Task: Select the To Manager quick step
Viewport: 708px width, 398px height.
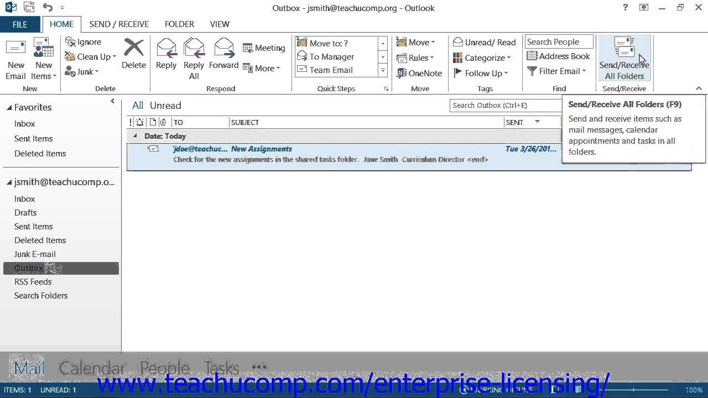Action: pos(336,56)
